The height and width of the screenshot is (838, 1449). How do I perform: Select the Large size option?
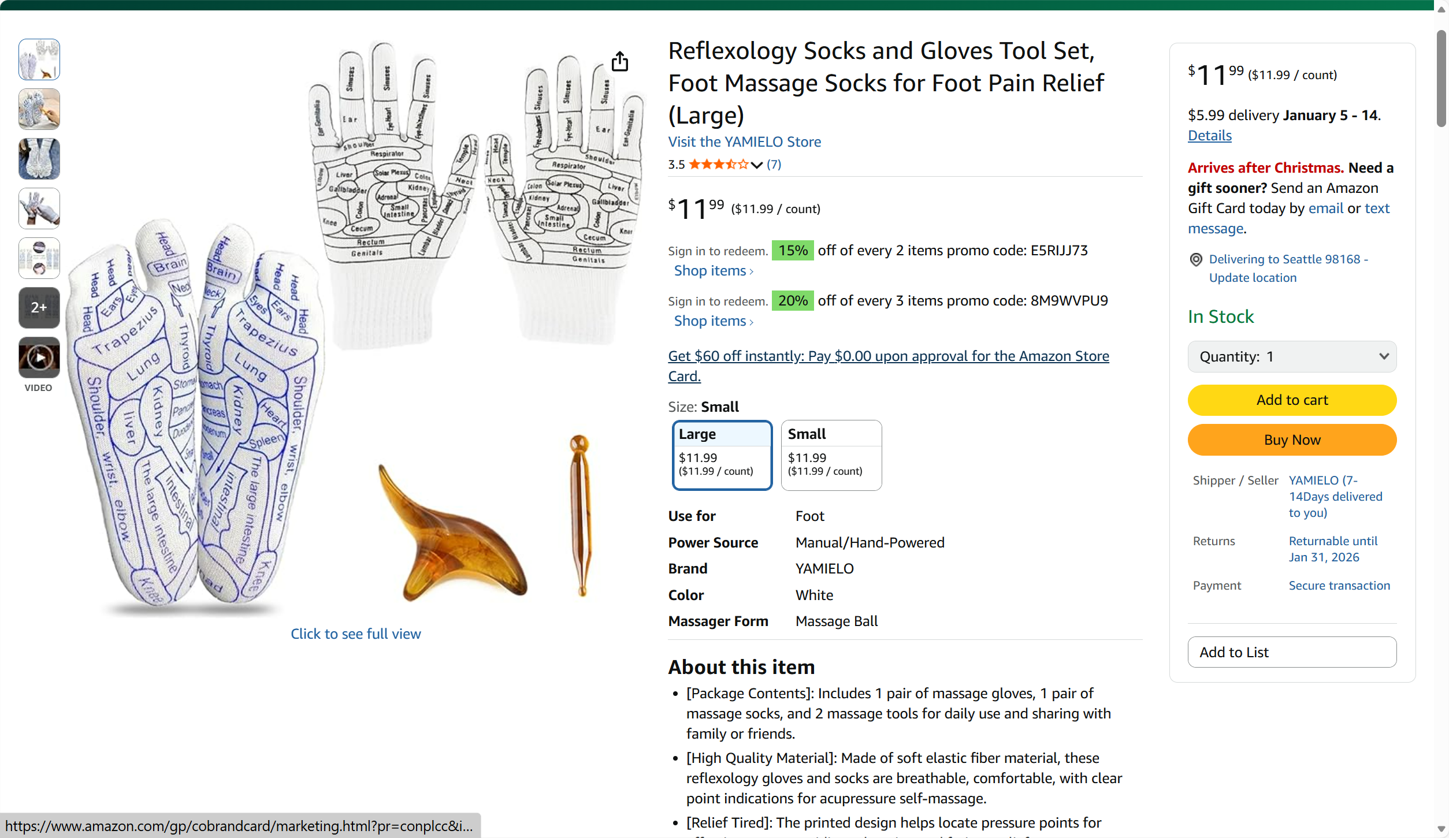[x=722, y=455]
